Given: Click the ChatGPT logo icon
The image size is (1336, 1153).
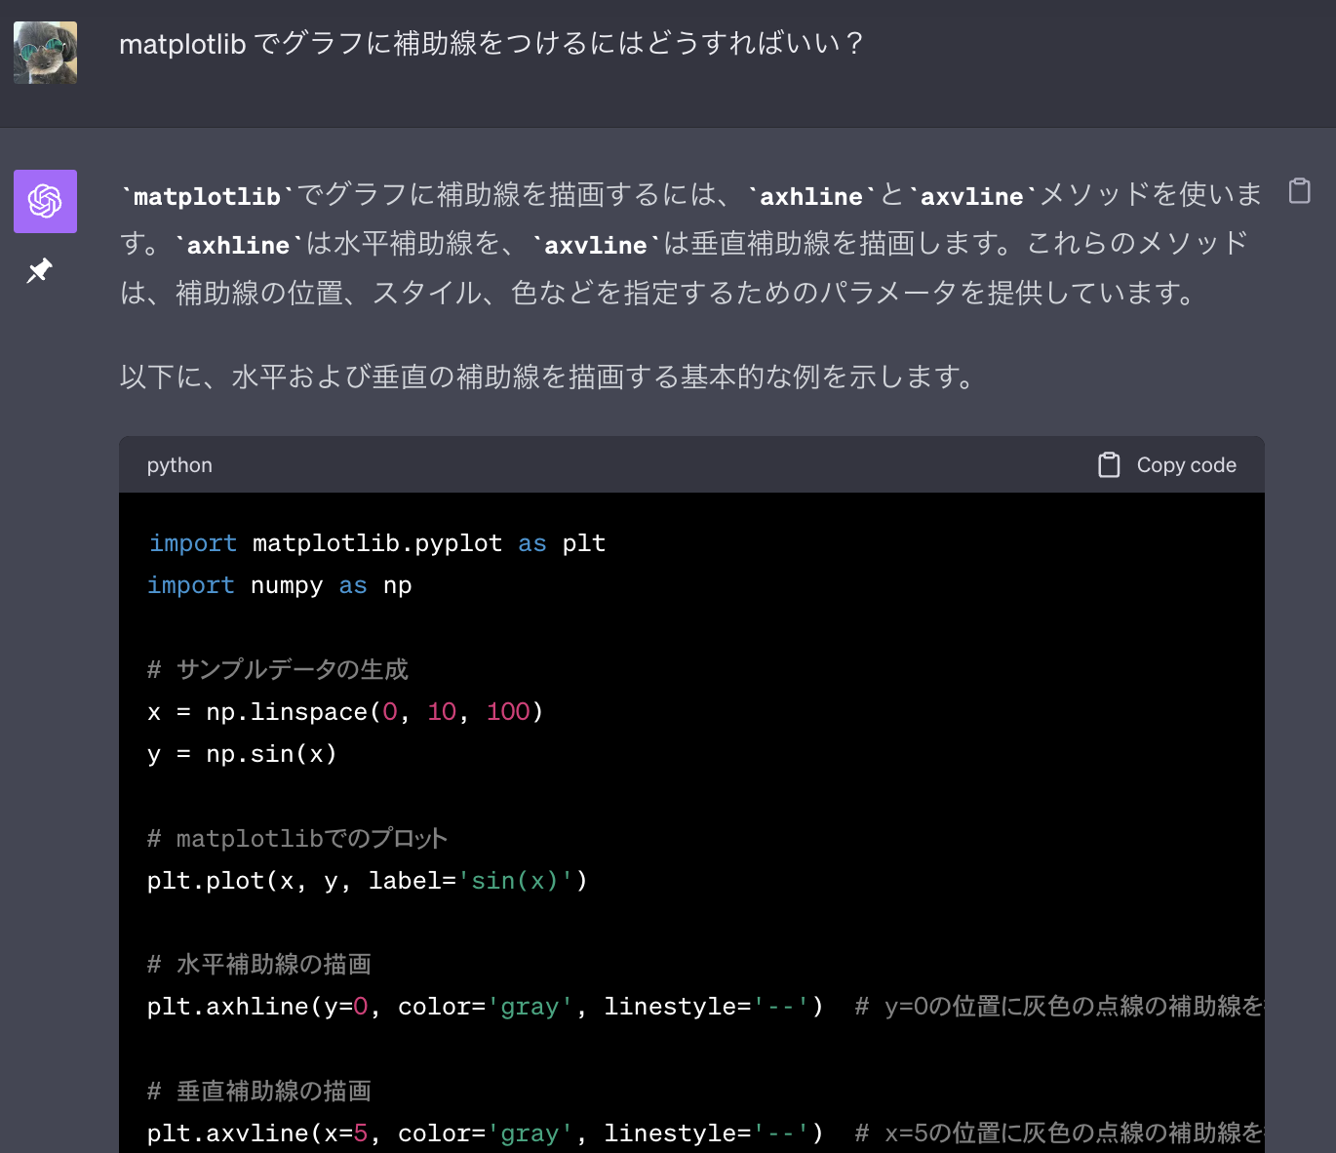Looking at the screenshot, I should 45,201.
